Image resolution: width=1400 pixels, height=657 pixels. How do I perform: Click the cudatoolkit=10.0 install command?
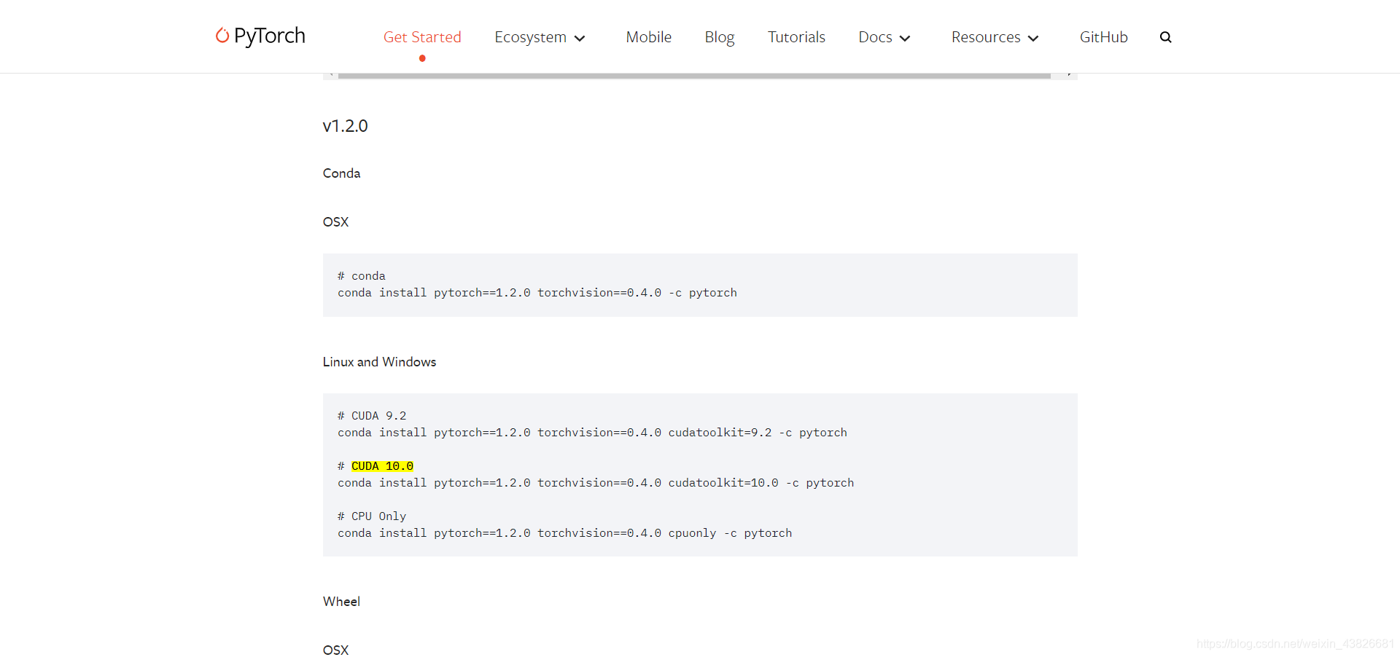click(596, 483)
